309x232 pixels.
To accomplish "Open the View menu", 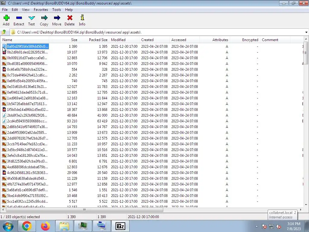I will tap(26, 9).
